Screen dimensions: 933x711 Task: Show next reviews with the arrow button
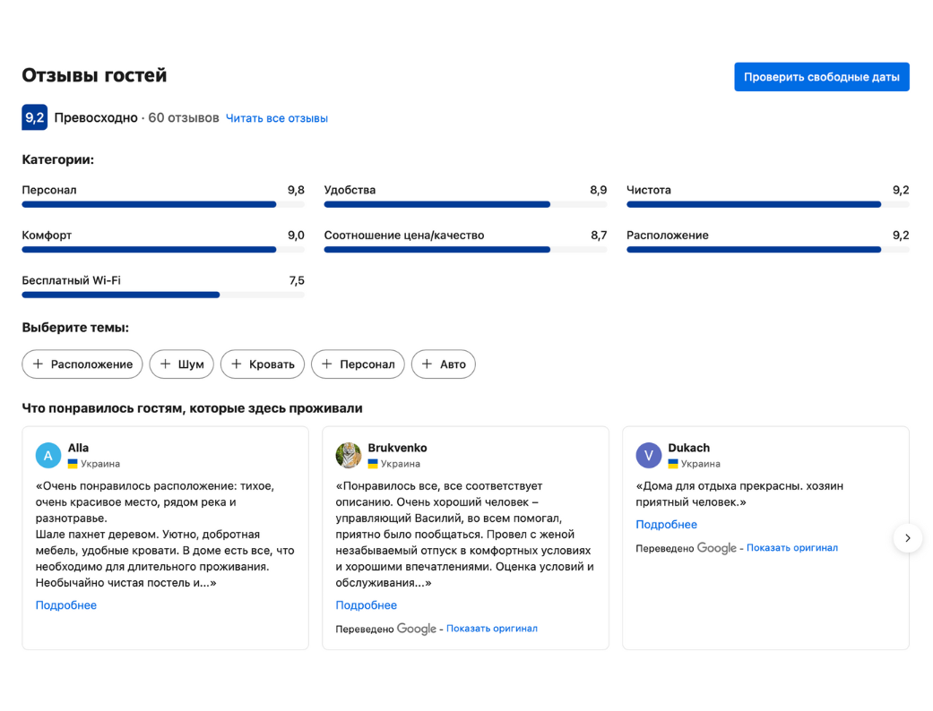[907, 538]
